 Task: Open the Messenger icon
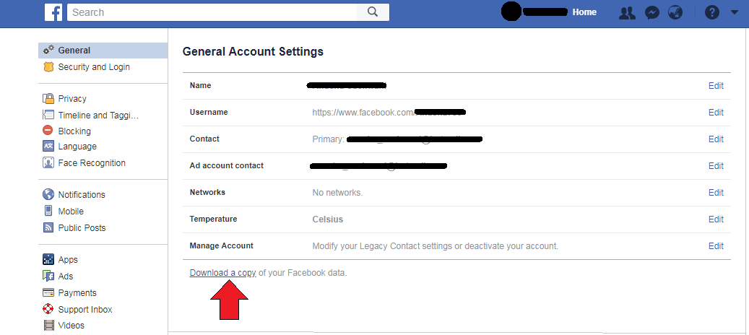tap(652, 12)
